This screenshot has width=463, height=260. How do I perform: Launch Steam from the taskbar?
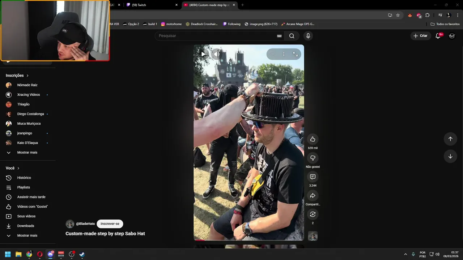[x=82, y=254]
